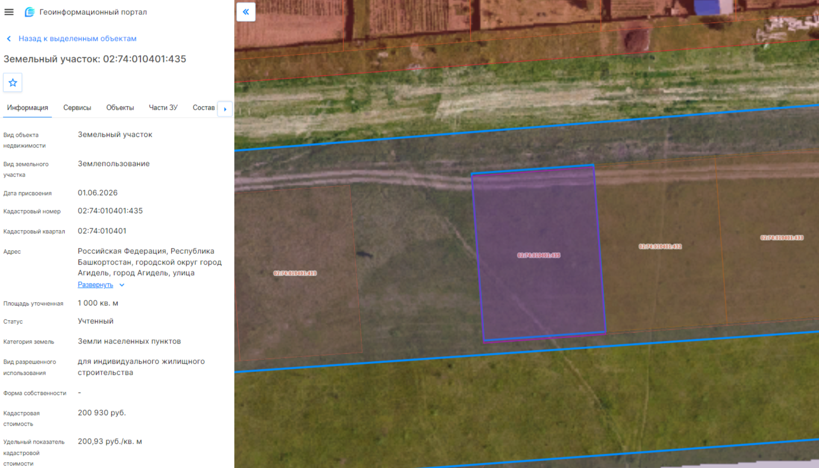Switch to the Части ЗУ tab
Image resolution: width=819 pixels, height=468 pixels.
(163, 108)
